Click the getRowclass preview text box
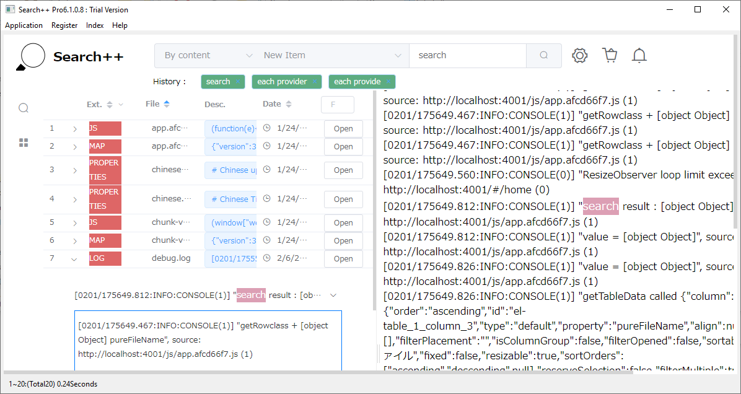 click(x=208, y=340)
